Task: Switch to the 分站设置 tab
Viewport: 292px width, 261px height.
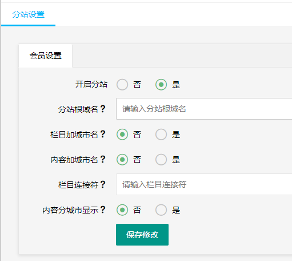Action: point(29,14)
